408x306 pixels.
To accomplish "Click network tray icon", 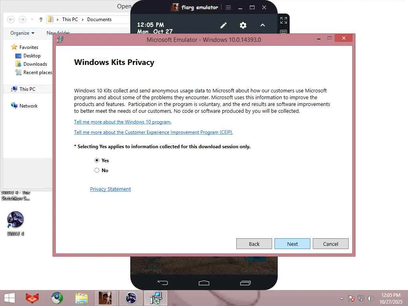I will point(361,298).
